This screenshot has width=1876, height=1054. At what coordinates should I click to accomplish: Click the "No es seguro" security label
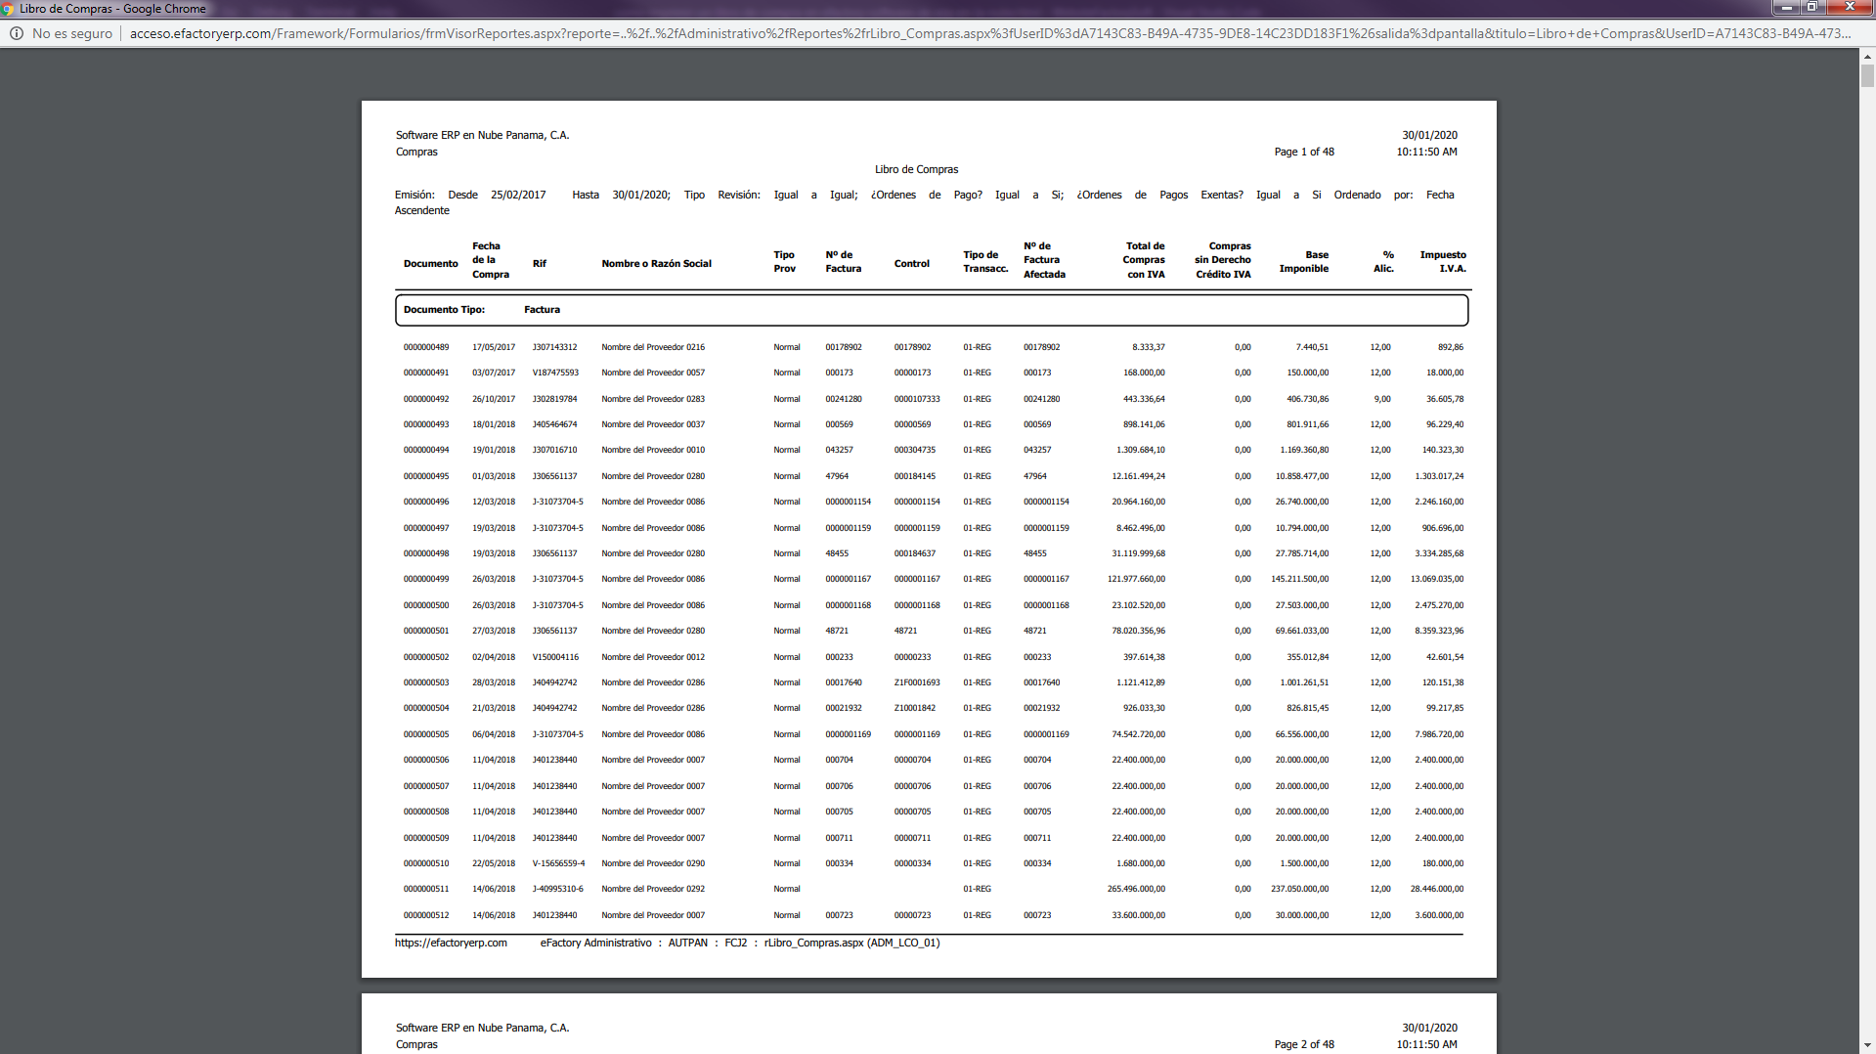click(x=72, y=33)
